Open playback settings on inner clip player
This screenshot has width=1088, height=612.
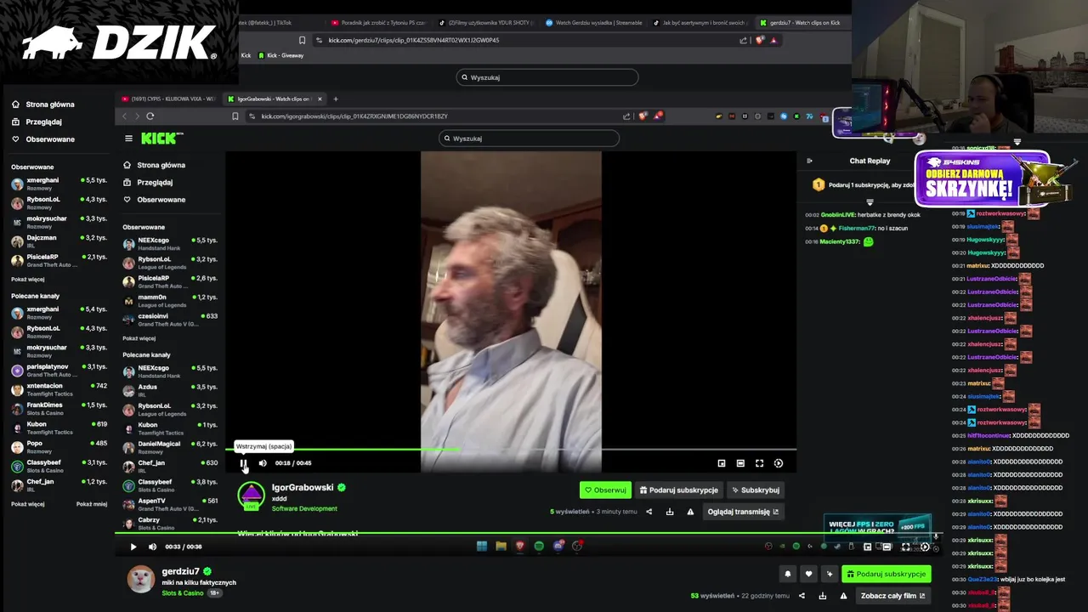(779, 463)
